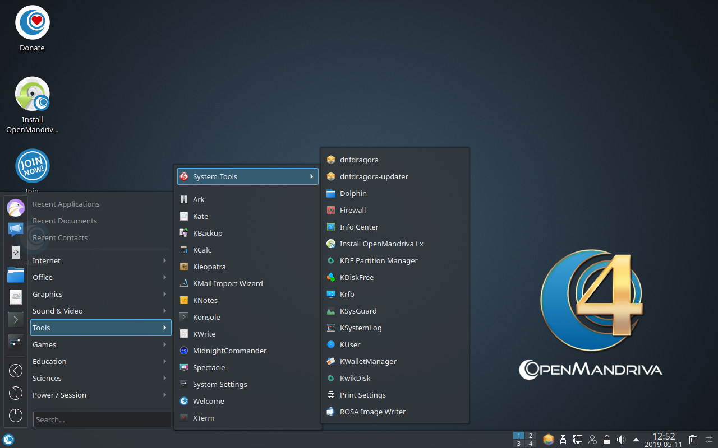Viewport: 718px width, 448px height.
Task: Open System Settings from Tools menu
Action: pyautogui.click(x=247, y=384)
